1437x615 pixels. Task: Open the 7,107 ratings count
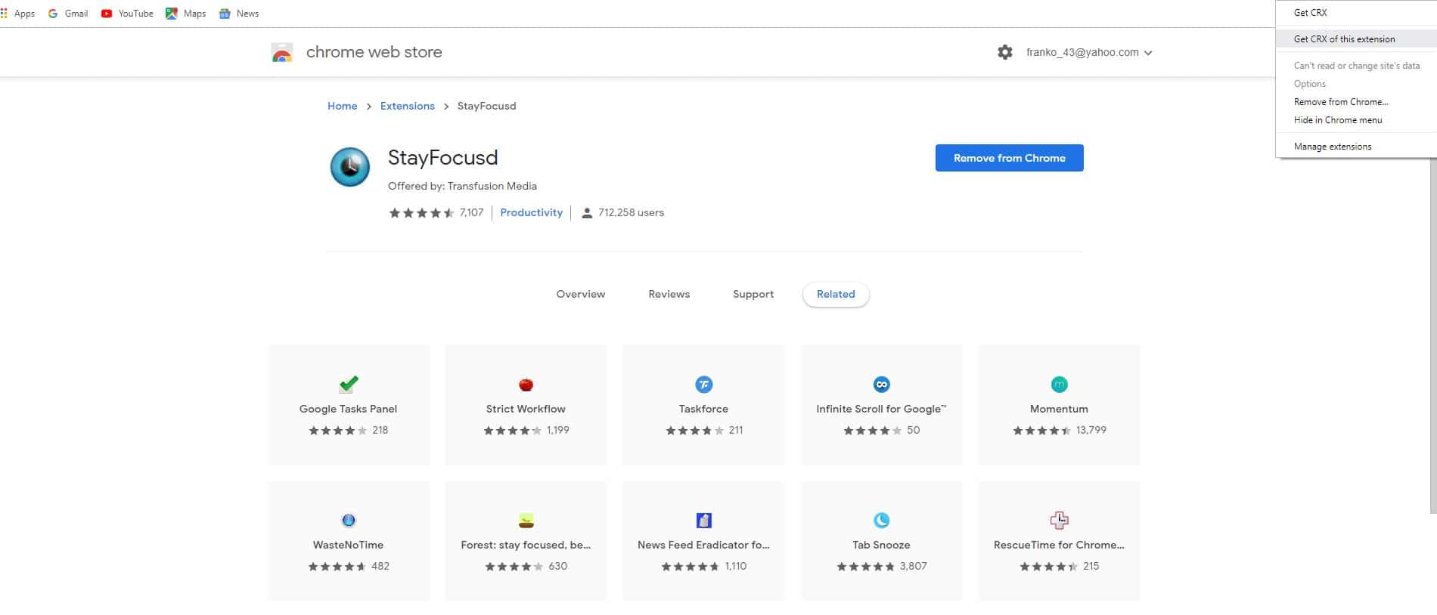pyautogui.click(x=472, y=213)
